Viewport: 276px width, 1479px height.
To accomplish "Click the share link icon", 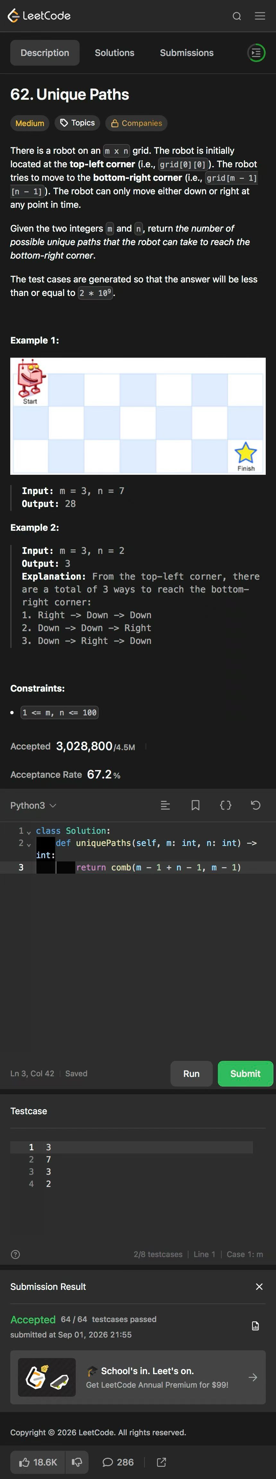I will [161, 1462].
